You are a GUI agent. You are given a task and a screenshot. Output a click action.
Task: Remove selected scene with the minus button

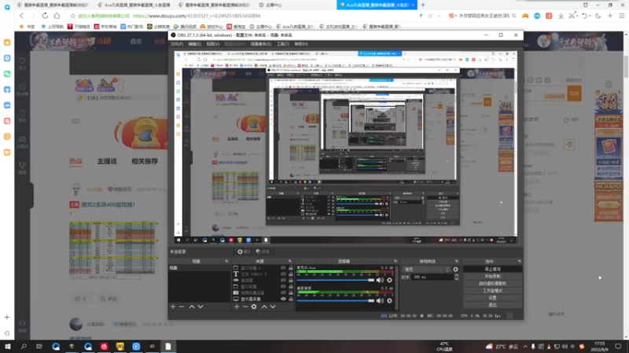coord(182,307)
